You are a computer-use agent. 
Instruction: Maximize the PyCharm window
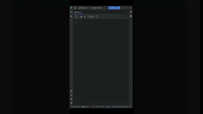(126, 8)
